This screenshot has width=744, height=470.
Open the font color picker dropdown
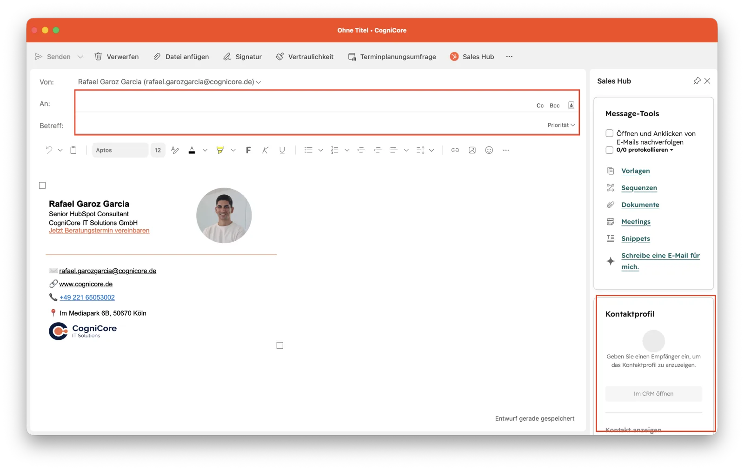205,150
